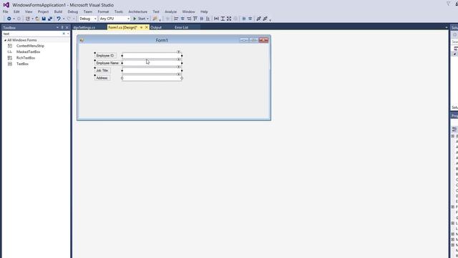Click the Align Tops layout icon
The height and width of the screenshot is (258, 458).
coord(195,19)
